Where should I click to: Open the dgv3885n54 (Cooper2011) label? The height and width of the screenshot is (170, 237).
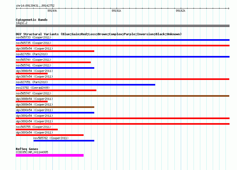pyautogui.click(x=34, y=48)
